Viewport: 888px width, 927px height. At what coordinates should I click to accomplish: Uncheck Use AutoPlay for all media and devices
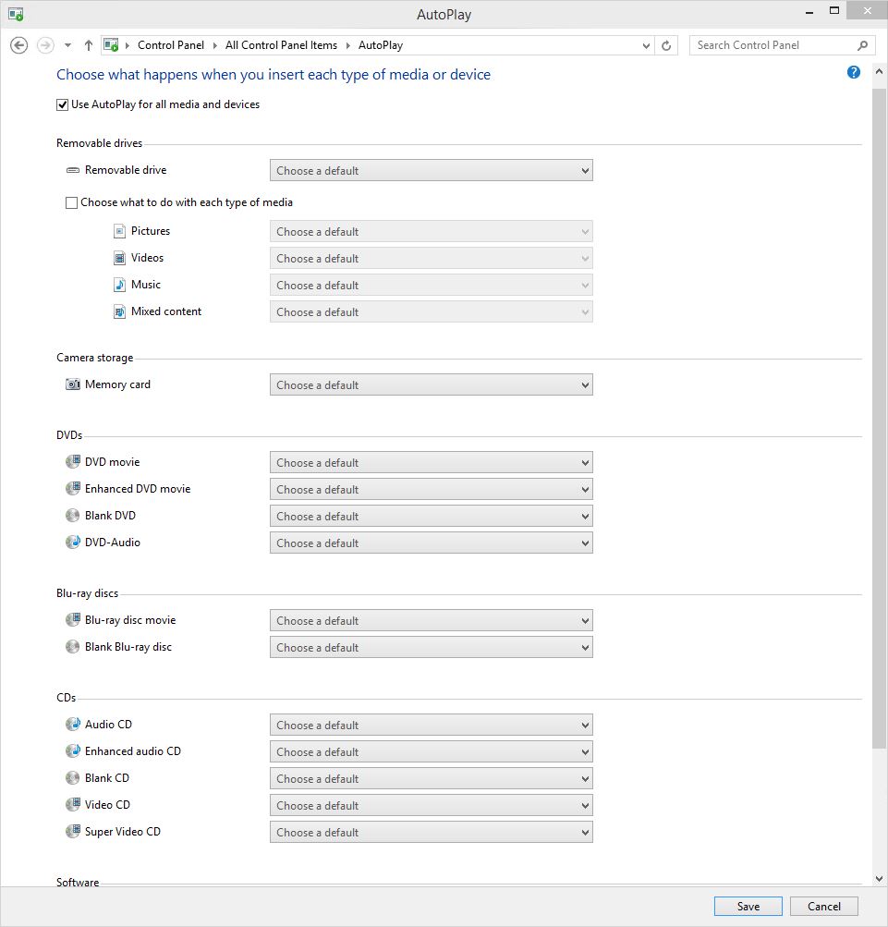pyautogui.click(x=63, y=104)
